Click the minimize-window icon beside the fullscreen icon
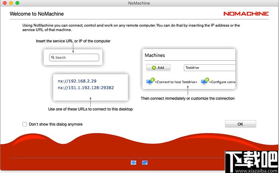This screenshot has height=173, width=279. point(145,163)
